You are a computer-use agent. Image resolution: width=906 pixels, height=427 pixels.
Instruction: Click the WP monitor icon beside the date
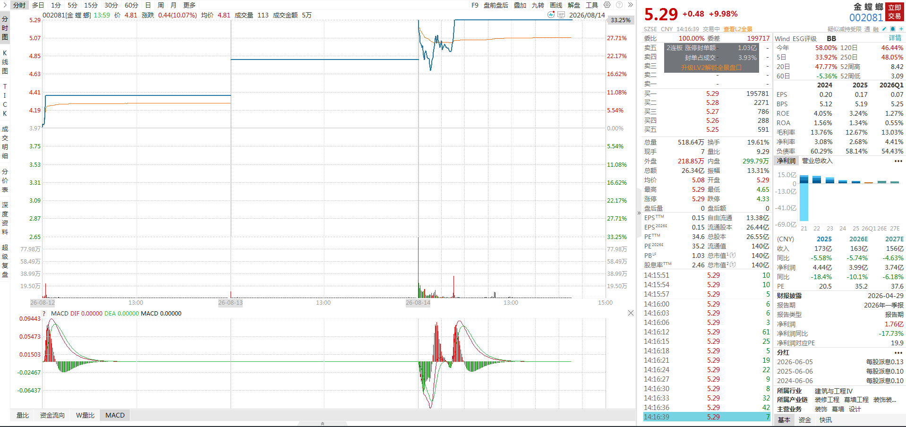pos(561,15)
